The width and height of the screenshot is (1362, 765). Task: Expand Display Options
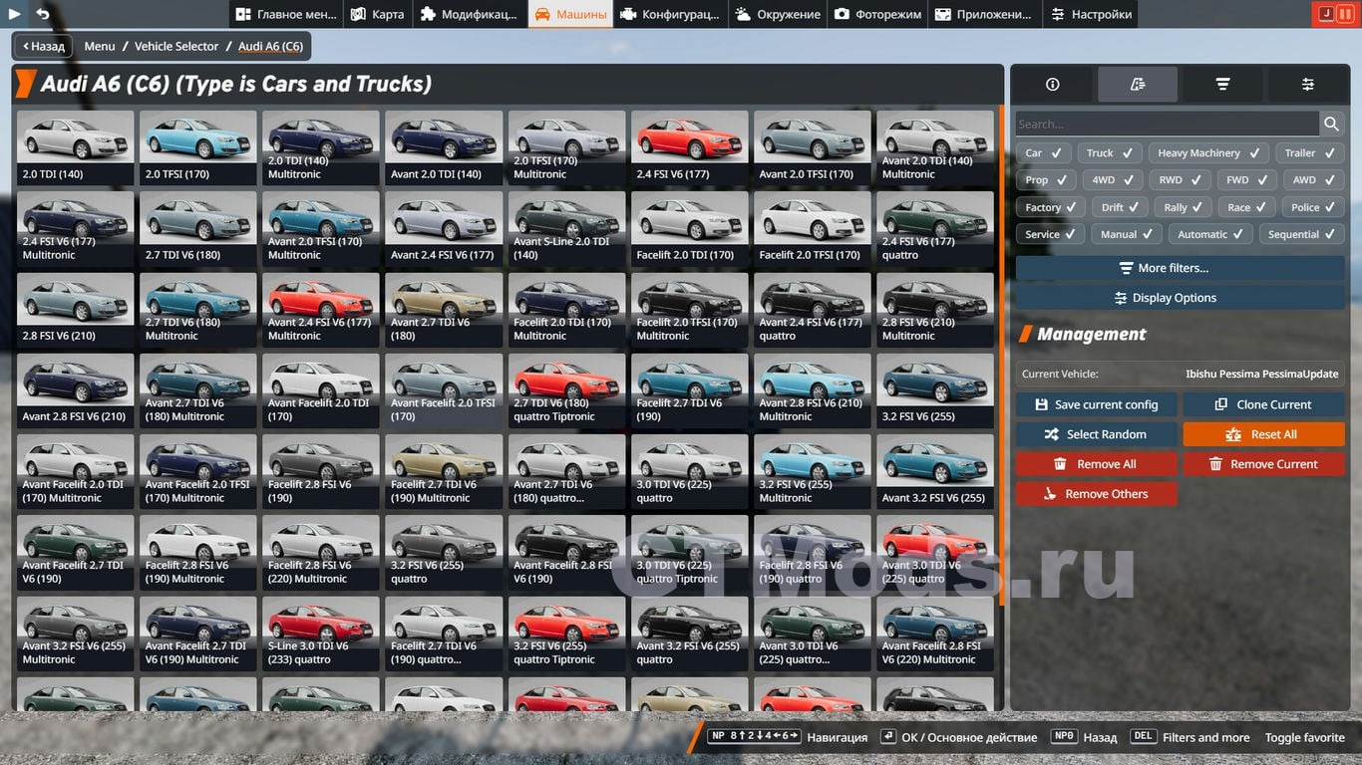[1180, 298]
